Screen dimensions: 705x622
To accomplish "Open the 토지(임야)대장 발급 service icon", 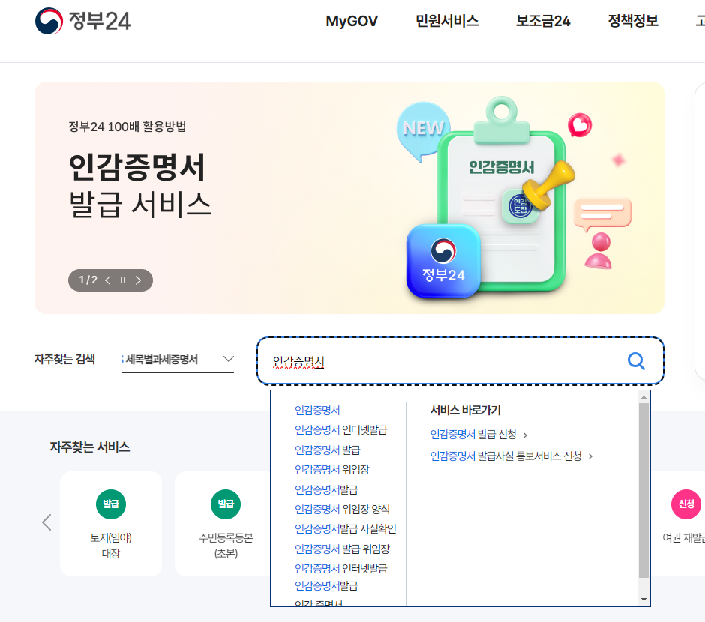I will [111, 504].
